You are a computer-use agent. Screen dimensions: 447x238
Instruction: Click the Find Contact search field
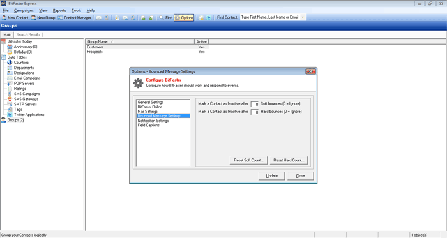tap(270, 17)
